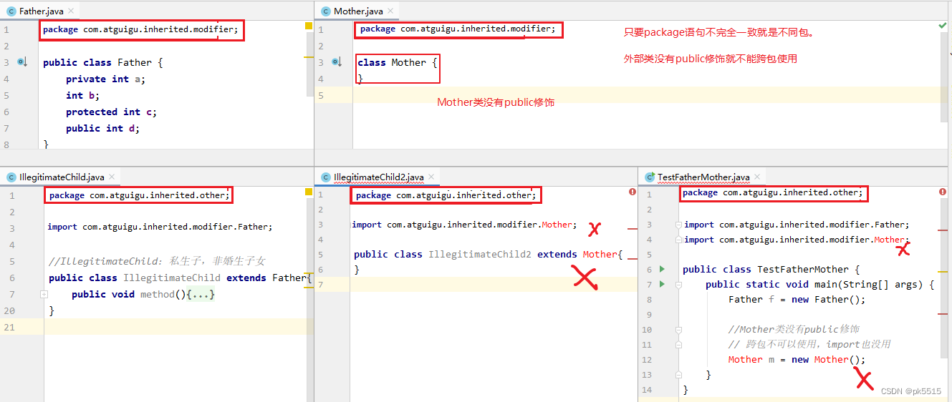Click yellow warning stripe in TestFatherMother.java
The image size is (952, 402).
943,272
